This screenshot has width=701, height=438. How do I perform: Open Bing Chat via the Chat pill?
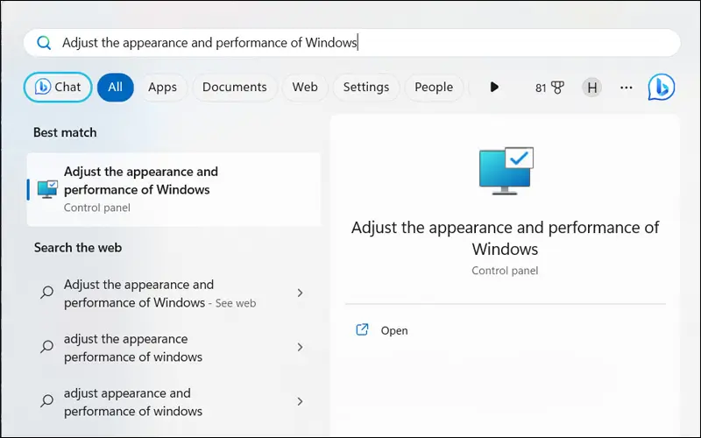click(x=58, y=87)
